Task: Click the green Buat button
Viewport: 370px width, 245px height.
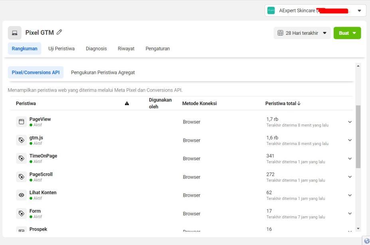Action: pyautogui.click(x=347, y=33)
